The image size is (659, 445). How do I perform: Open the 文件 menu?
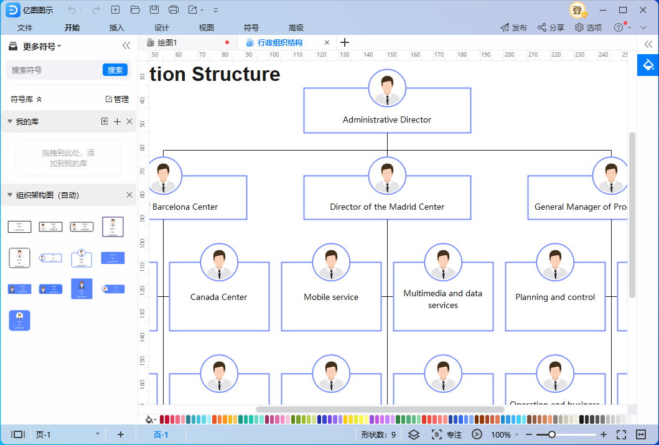(x=25, y=28)
